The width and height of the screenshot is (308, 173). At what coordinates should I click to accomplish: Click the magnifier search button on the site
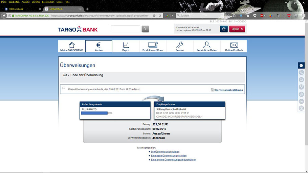click(x=145, y=29)
